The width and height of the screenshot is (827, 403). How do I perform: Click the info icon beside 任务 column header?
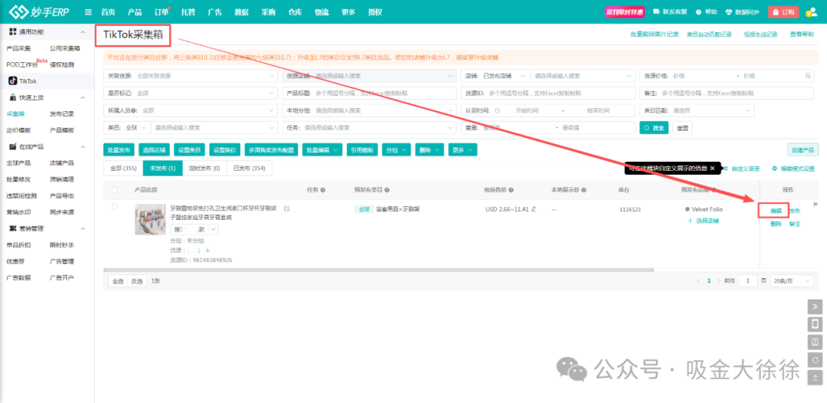coord(323,190)
